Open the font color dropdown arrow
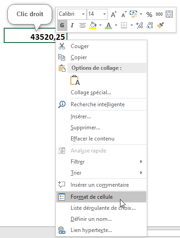The height and width of the screenshot is (238, 180). (116, 25)
